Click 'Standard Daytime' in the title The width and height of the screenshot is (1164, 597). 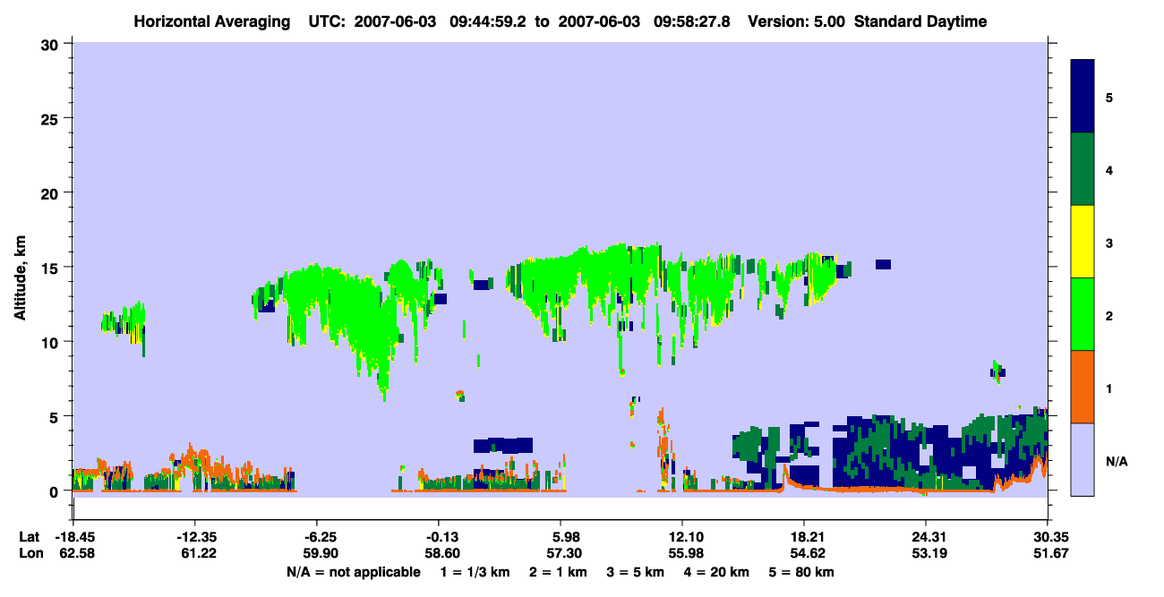pyautogui.click(x=920, y=21)
